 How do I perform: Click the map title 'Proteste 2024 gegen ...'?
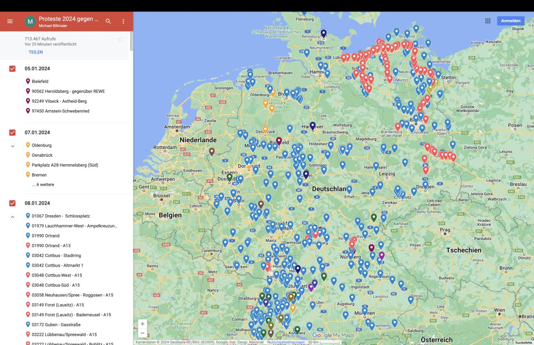(69, 19)
